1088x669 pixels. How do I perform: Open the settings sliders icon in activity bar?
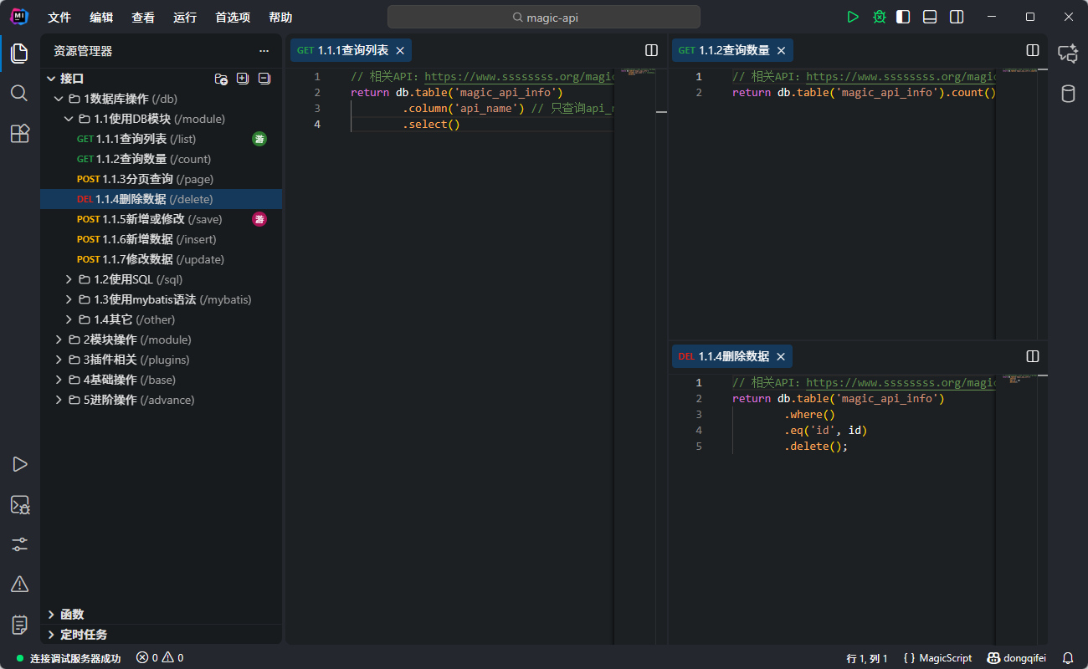pos(20,544)
